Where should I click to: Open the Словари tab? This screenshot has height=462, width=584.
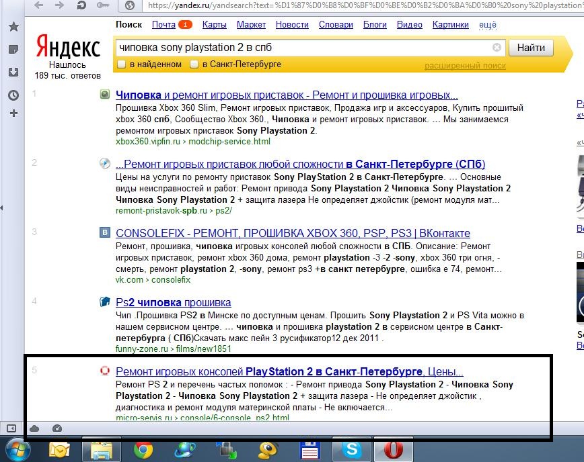click(336, 25)
